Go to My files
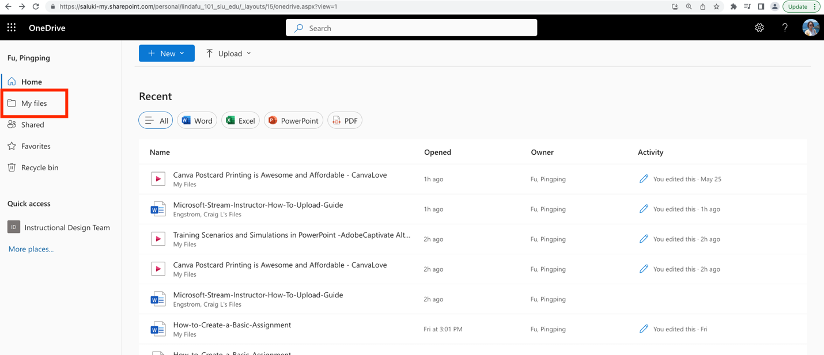824x355 pixels. point(34,103)
